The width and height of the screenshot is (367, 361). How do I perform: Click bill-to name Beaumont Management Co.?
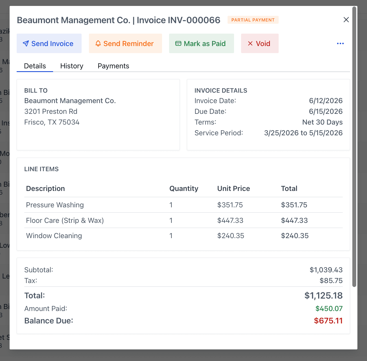70,101
